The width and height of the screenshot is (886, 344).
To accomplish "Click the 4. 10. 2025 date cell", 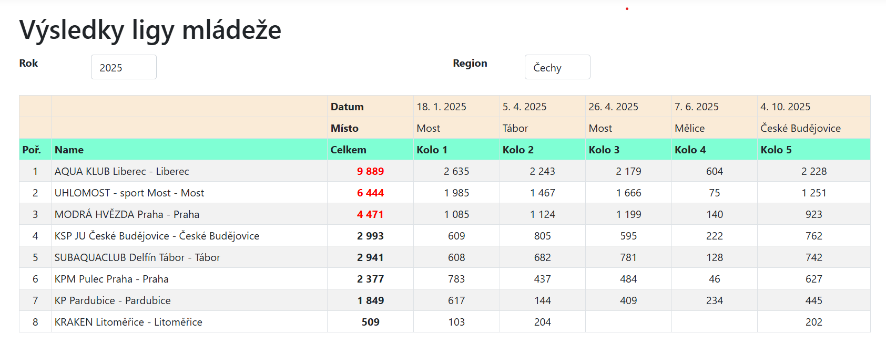I will 785,107.
